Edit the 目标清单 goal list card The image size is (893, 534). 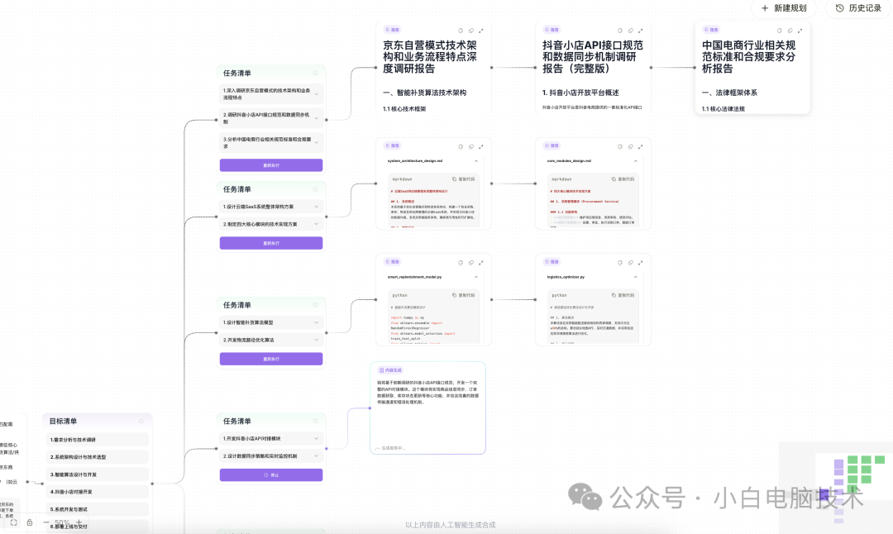tap(141, 422)
